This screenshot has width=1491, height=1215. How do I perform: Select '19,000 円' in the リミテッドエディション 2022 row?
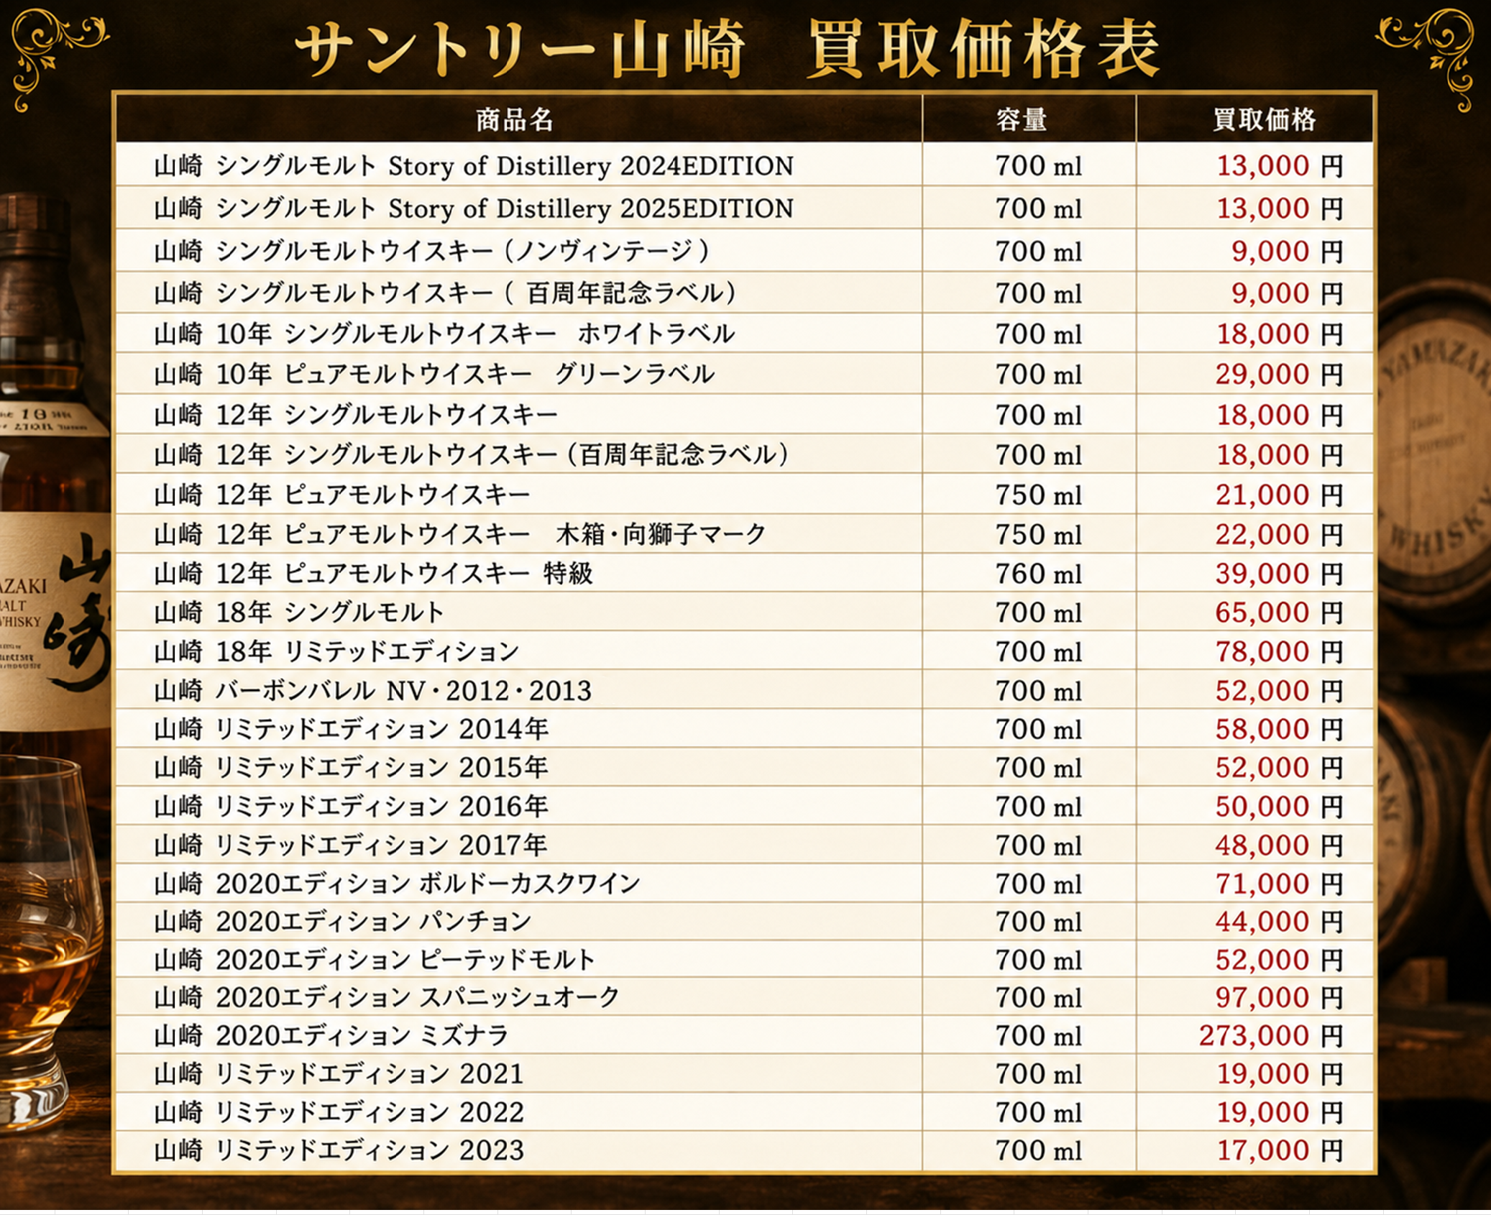point(1280,1113)
